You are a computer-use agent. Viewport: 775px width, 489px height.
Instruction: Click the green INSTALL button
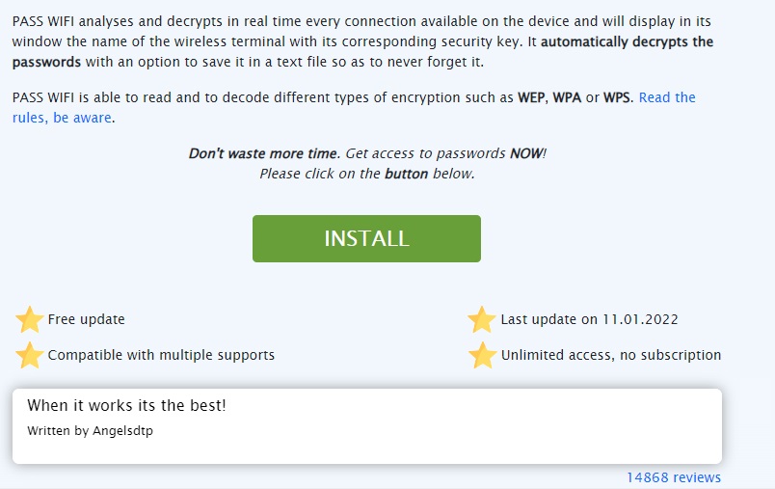pos(366,238)
